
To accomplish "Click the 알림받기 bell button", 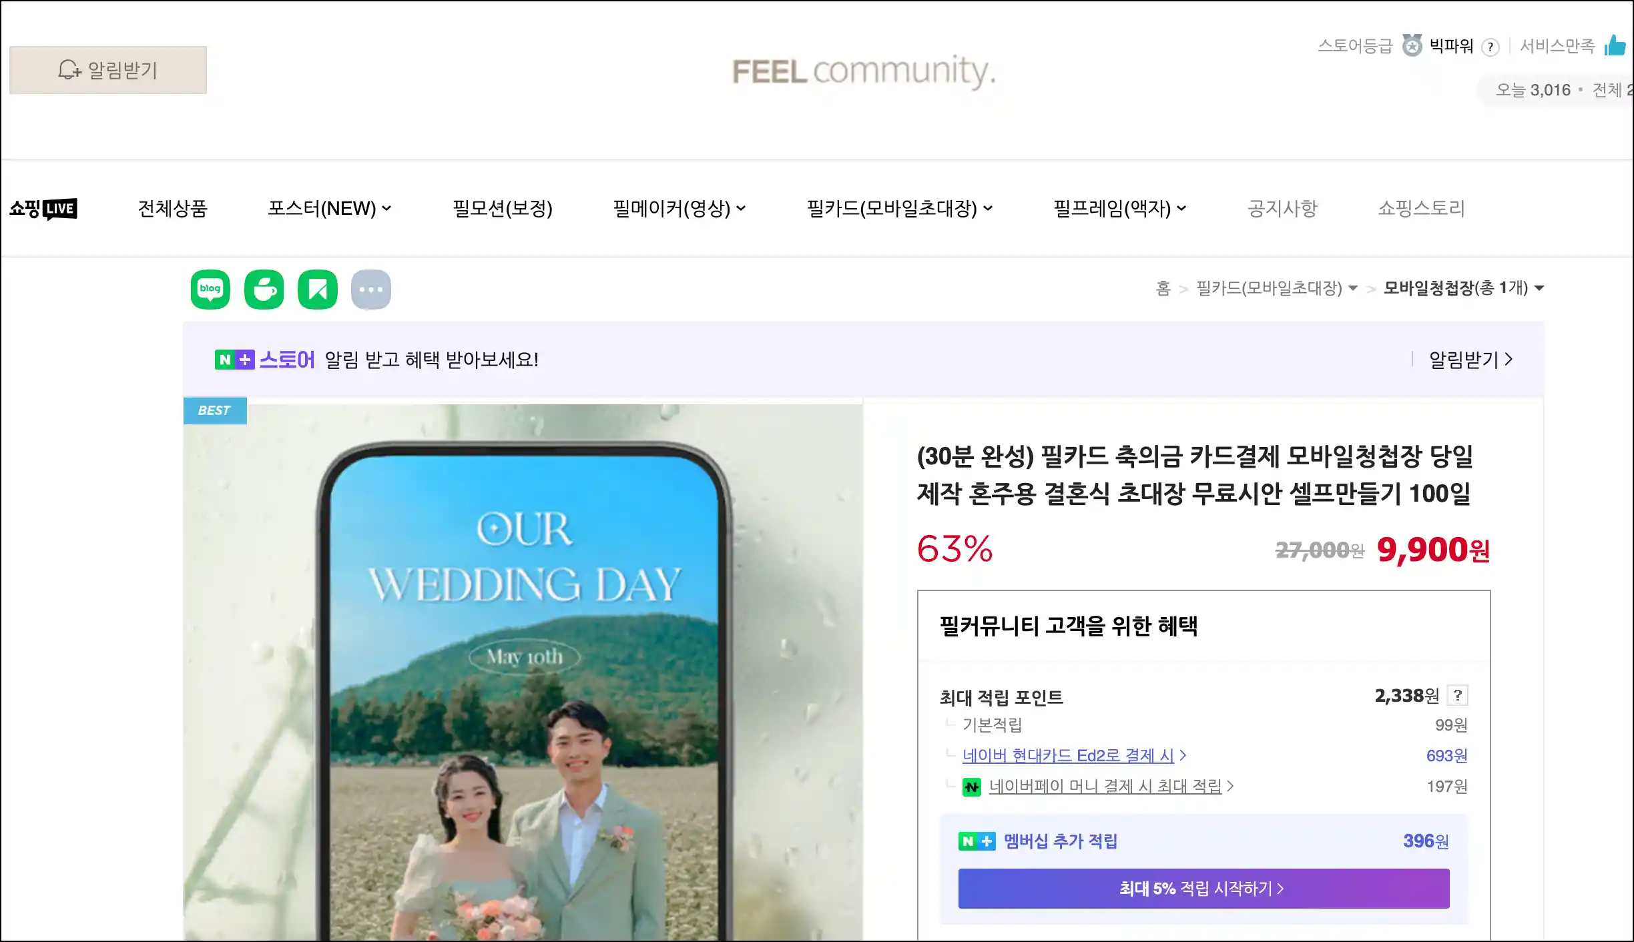I will 108,70.
